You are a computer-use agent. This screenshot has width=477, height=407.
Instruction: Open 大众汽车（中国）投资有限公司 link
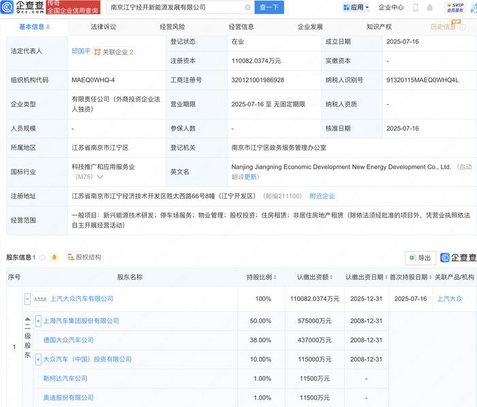(87, 359)
